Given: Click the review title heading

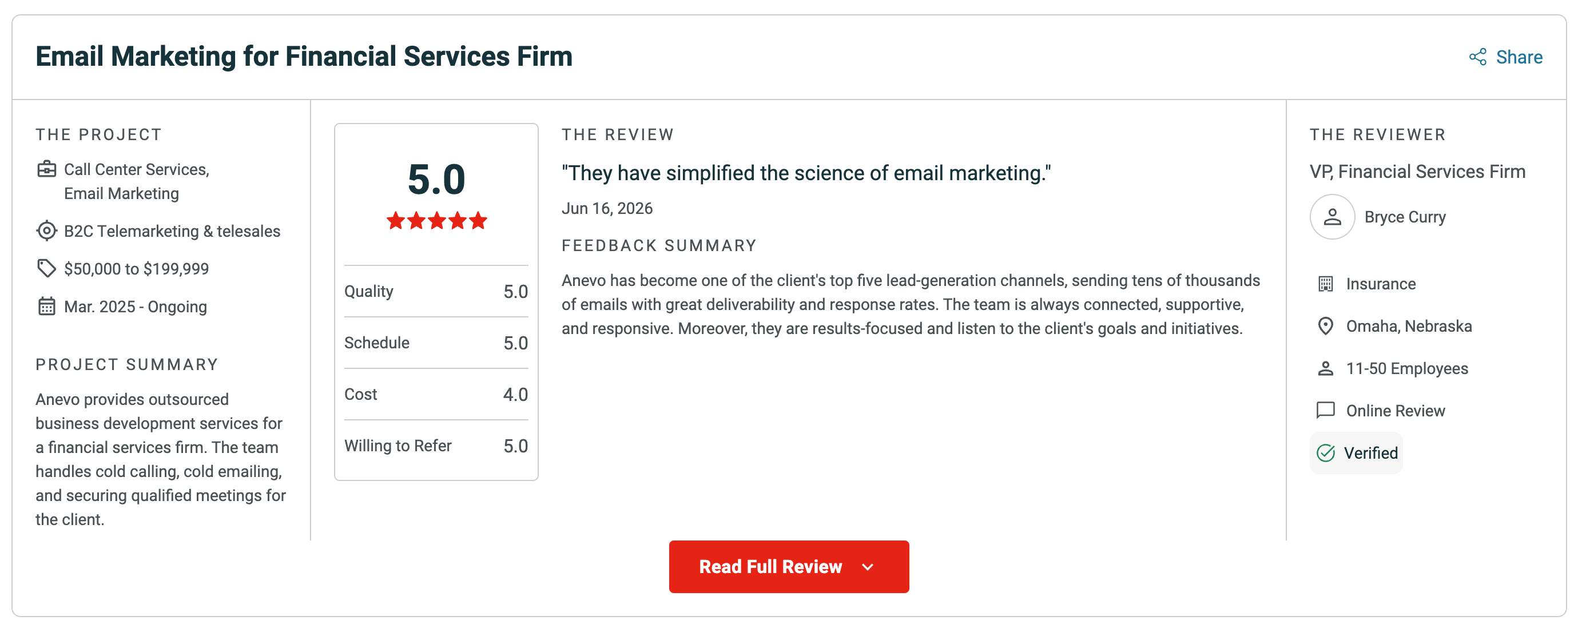Looking at the screenshot, I should coord(303,57).
